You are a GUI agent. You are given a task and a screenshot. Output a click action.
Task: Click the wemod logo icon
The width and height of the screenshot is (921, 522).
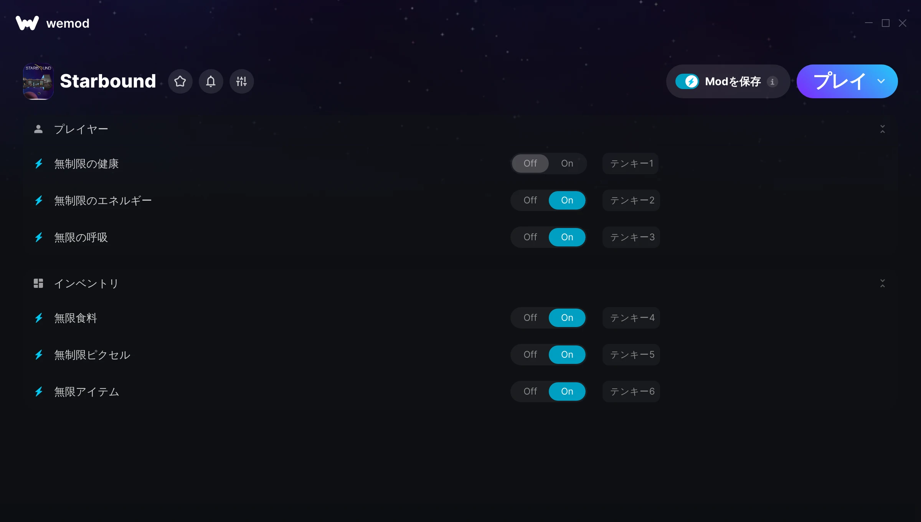[x=27, y=23]
